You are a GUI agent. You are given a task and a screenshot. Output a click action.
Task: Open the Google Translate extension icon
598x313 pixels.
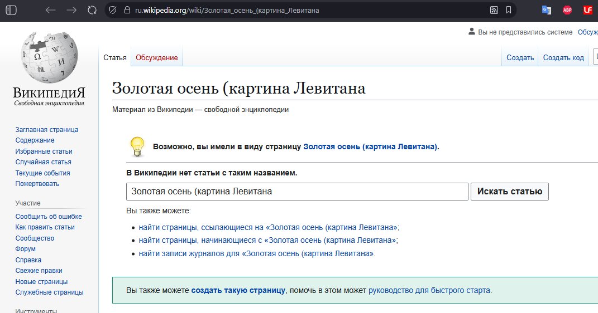point(547,10)
